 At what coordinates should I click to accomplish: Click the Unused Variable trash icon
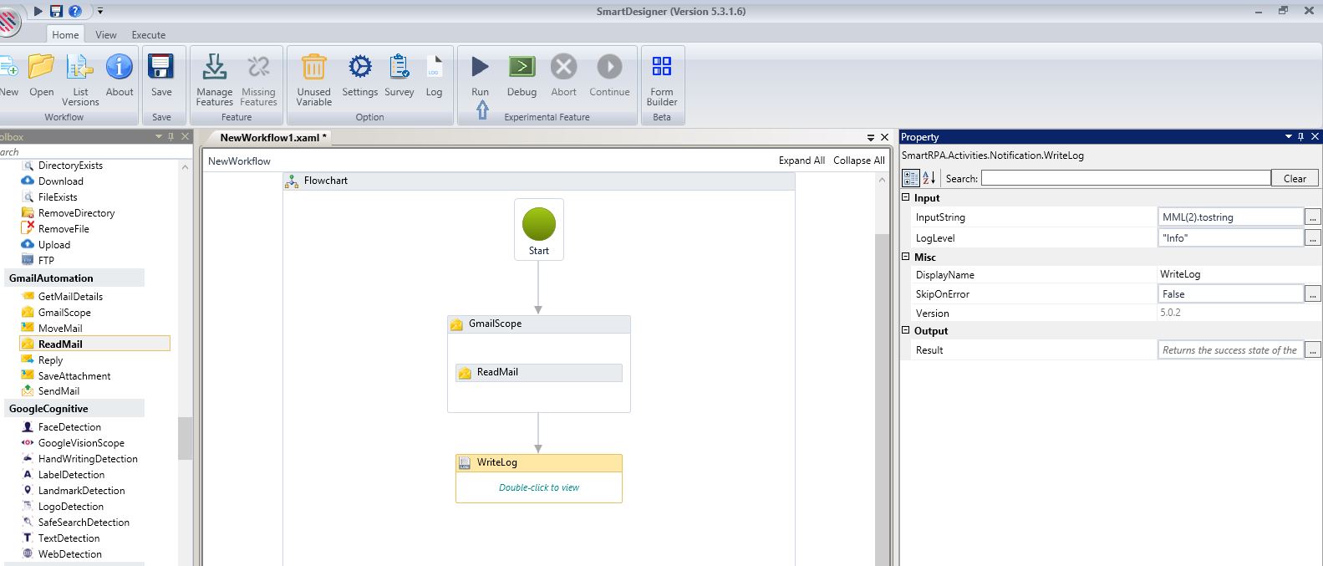(313, 67)
